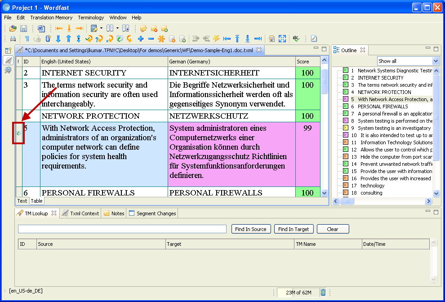The width and height of the screenshot is (445, 302).
Task: Click the trash can garbage collector icon
Action: pos(323,292)
